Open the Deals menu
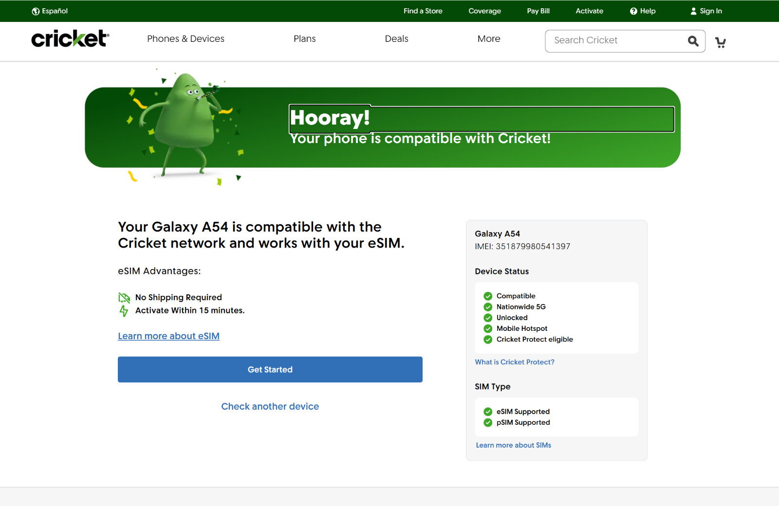The width and height of the screenshot is (779, 506). tap(397, 39)
